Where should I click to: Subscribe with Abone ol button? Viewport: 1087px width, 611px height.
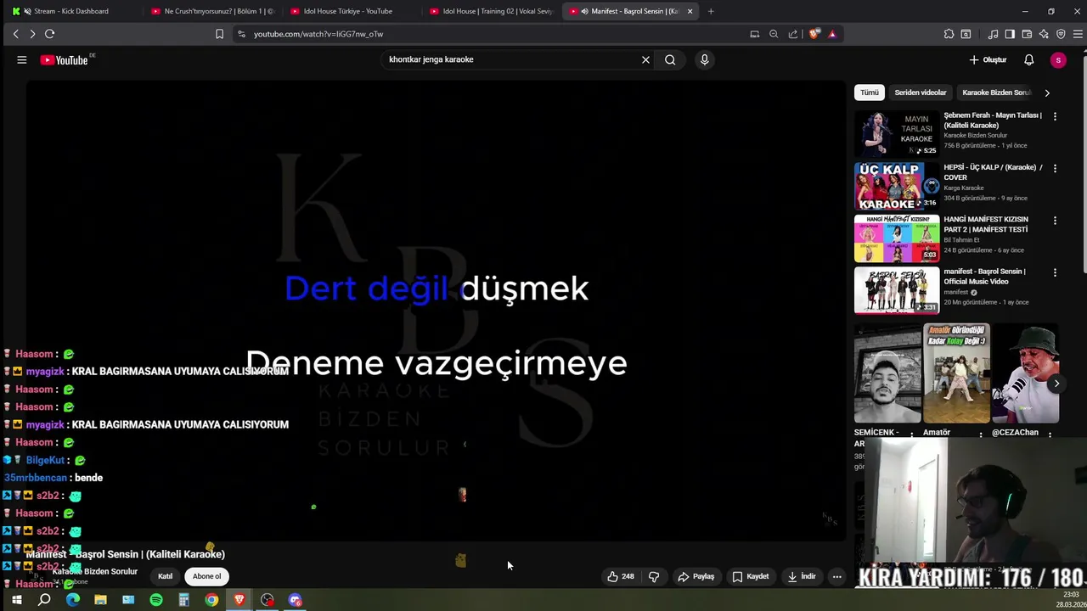pyautogui.click(x=206, y=576)
